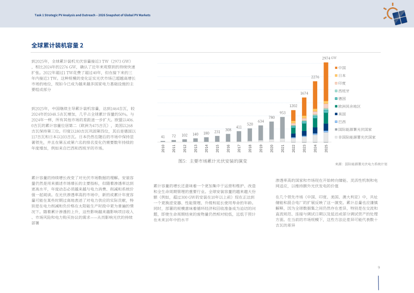The image size is (414, 293).
Task: Click the paragraph starting '累计容量的持续增长改变了'
Action: 83,200
